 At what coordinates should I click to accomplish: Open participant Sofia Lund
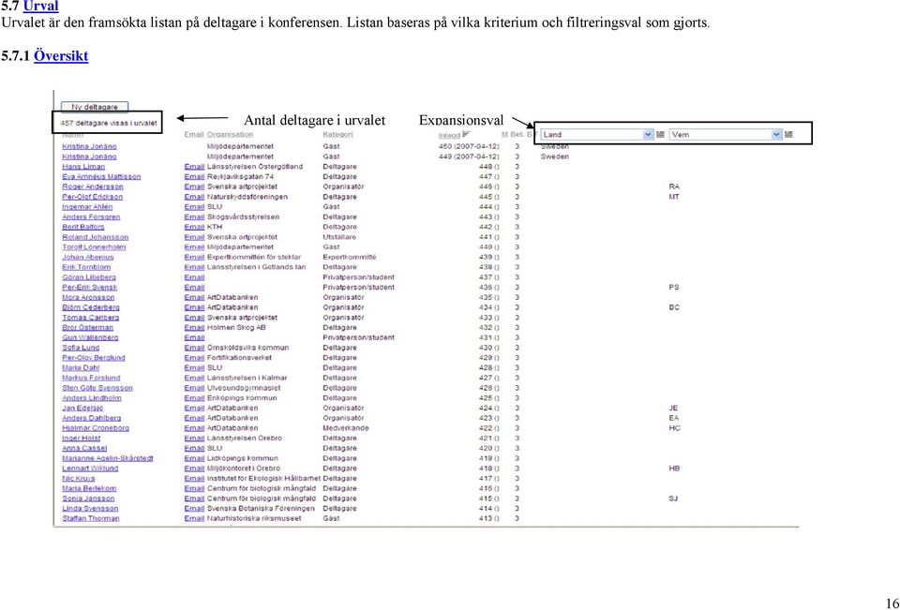click(81, 348)
